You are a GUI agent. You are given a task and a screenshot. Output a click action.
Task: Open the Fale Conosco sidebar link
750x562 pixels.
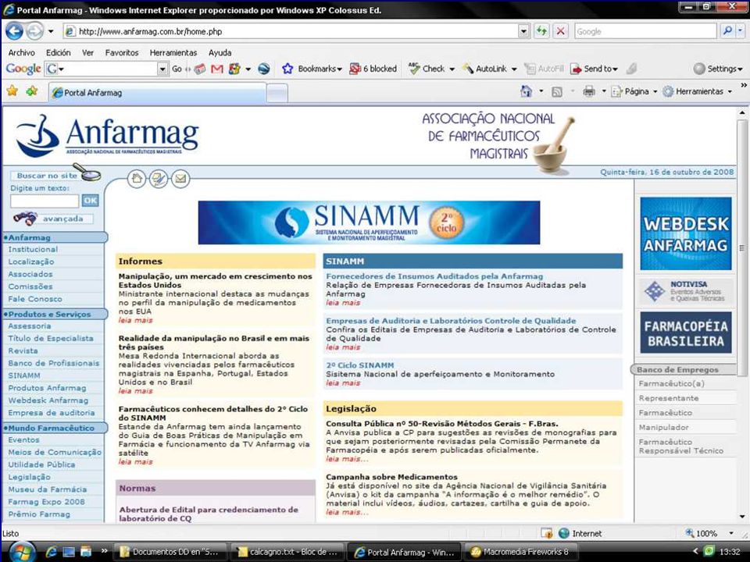(x=35, y=299)
